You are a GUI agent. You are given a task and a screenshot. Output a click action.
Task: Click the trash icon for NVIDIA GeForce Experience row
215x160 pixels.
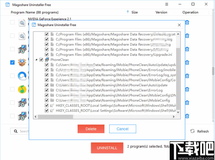[x=187, y=22]
